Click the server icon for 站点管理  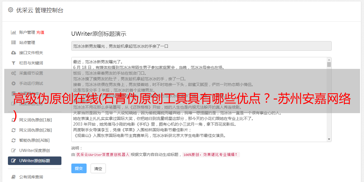pyautogui.click(x=13, y=43)
